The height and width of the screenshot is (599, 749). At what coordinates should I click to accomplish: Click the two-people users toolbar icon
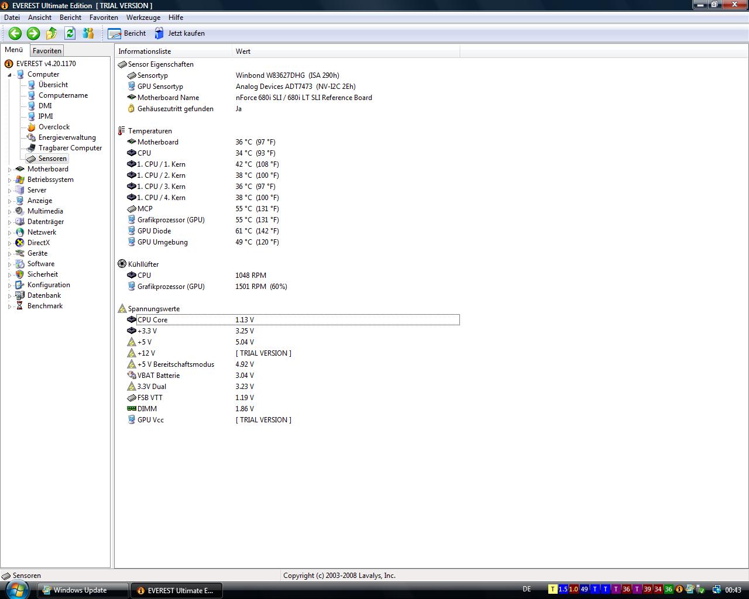[88, 33]
